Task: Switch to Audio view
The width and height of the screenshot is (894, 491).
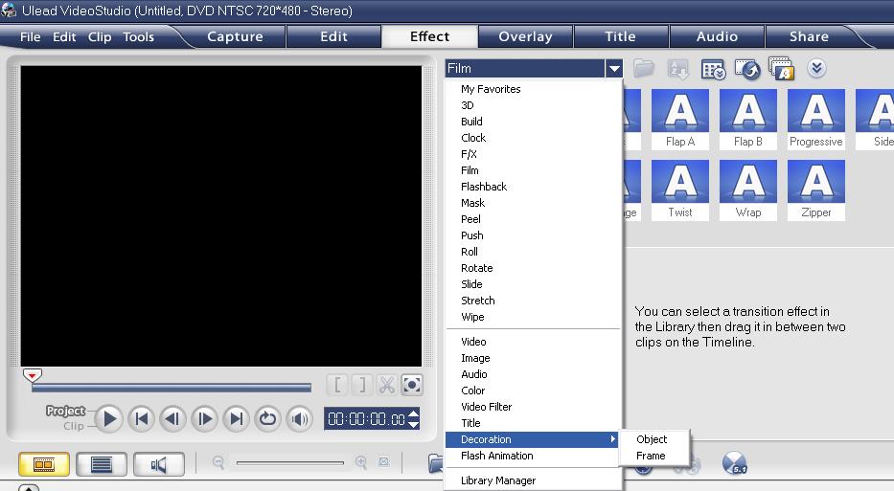Action: 159,464
